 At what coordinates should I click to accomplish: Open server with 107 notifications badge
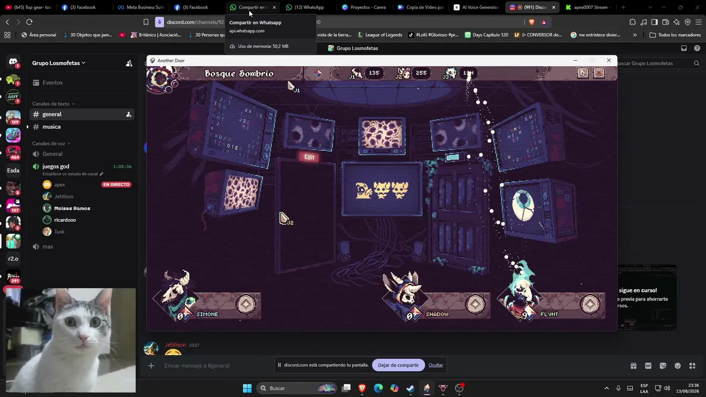[x=13, y=205]
